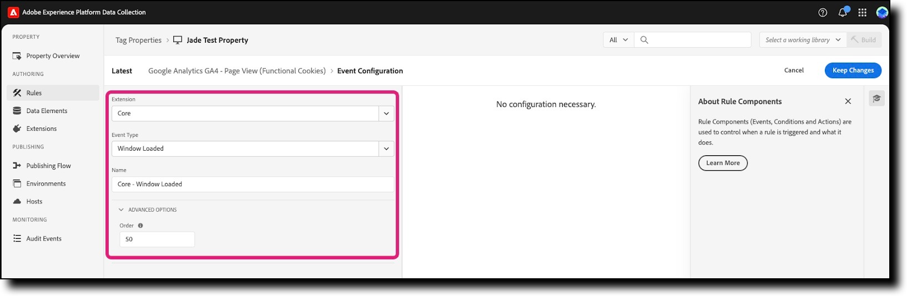Click the Jade Test Property title

click(x=218, y=40)
